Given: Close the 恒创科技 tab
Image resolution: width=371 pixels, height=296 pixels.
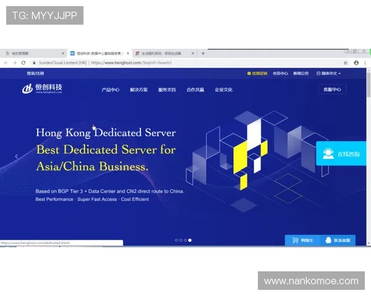Looking at the screenshot, I should pos(128,54).
